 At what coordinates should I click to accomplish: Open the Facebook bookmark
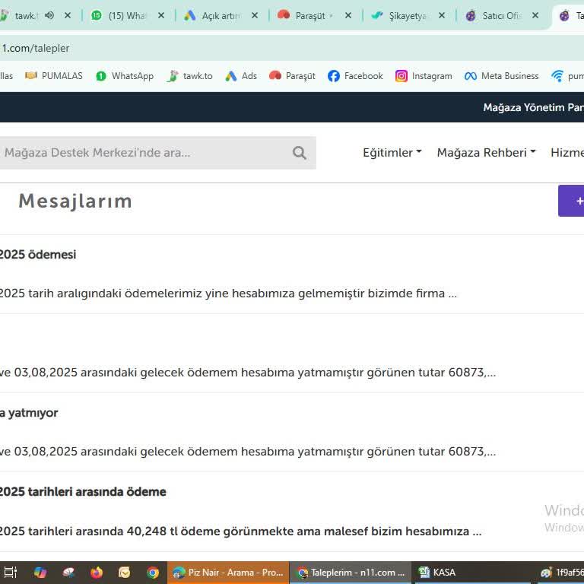pos(355,76)
